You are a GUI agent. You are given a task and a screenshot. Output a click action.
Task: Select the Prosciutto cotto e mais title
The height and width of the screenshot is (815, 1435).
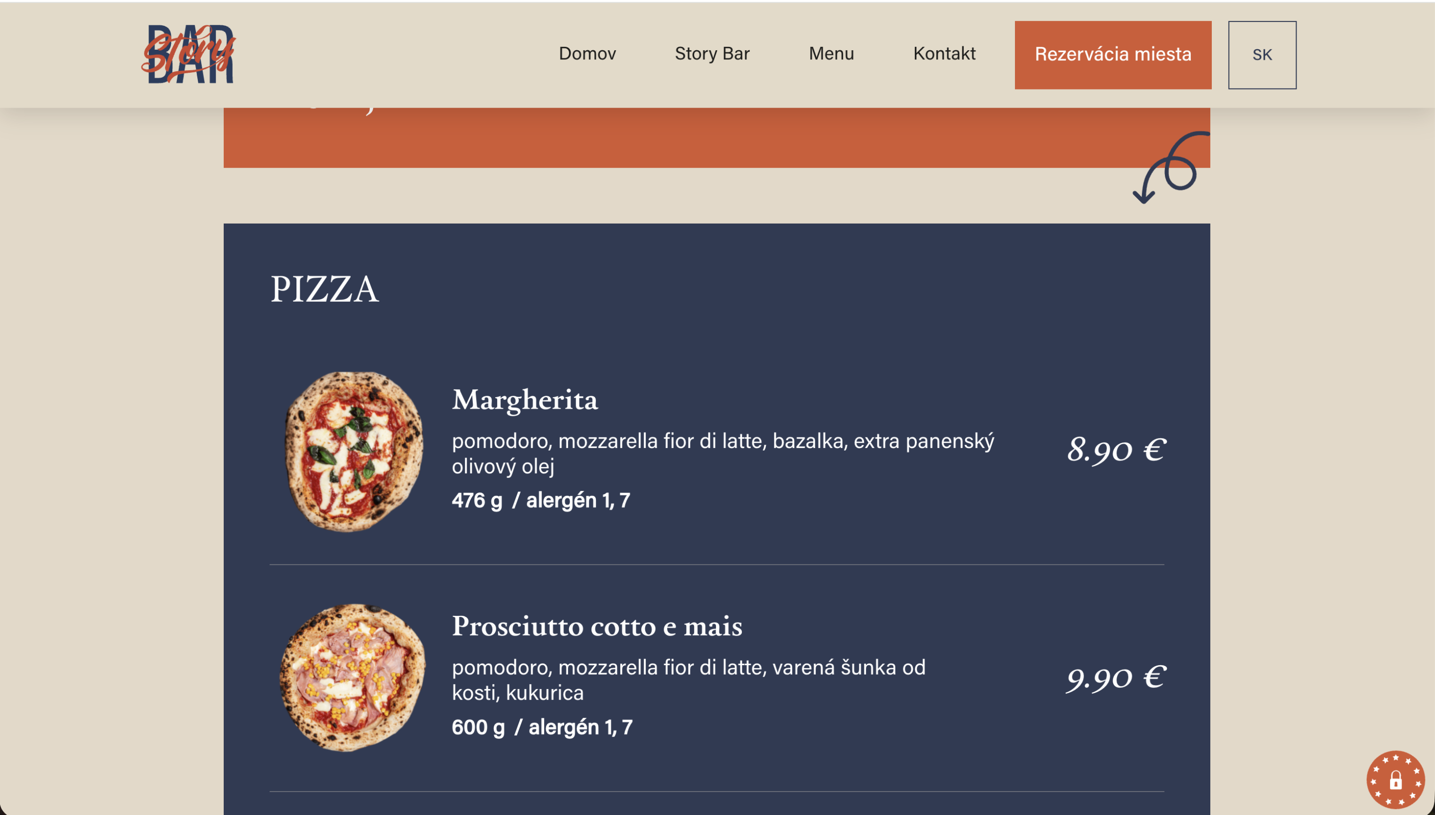tap(597, 626)
